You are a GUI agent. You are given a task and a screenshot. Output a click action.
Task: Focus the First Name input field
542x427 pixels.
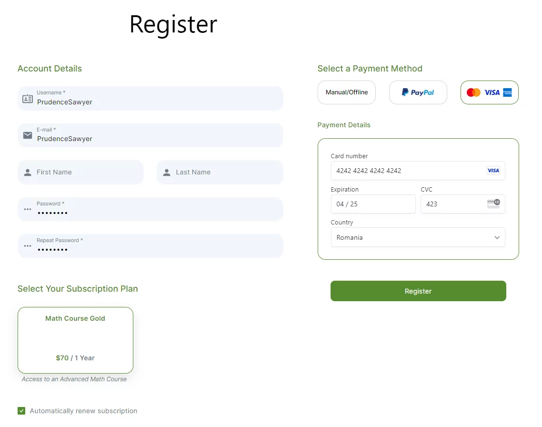pyautogui.click(x=80, y=172)
